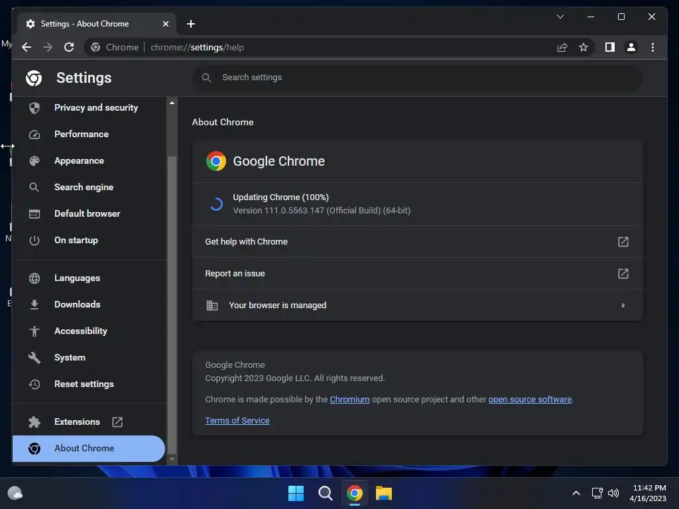
Task: Select About Chrome in the sidebar
Action: 89,449
